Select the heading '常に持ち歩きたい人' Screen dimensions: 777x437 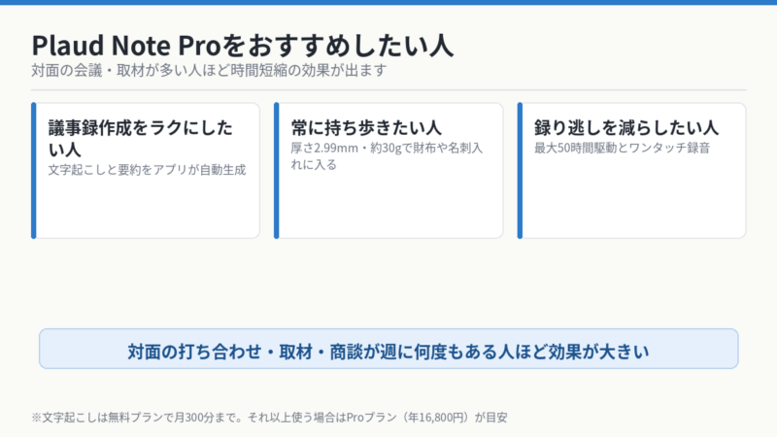(366, 128)
